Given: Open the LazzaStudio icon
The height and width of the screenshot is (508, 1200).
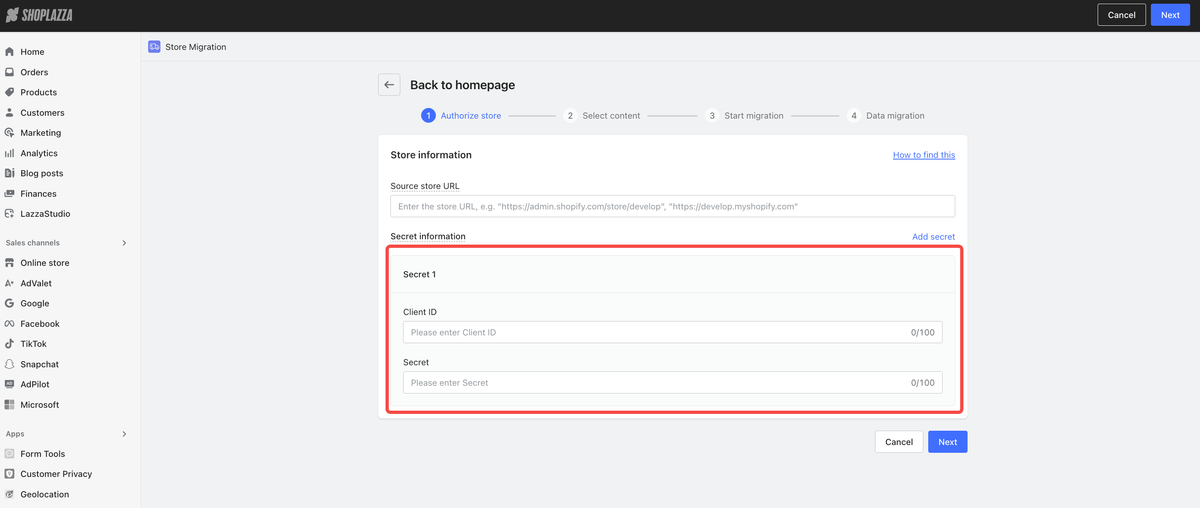Looking at the screenshot, I should click(9, 214).
